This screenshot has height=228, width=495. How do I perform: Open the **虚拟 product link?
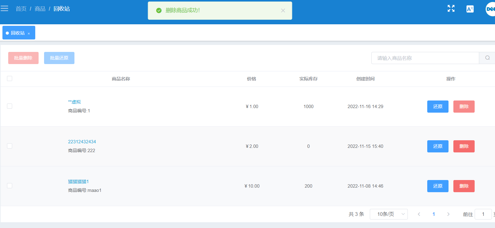point(74,102)
